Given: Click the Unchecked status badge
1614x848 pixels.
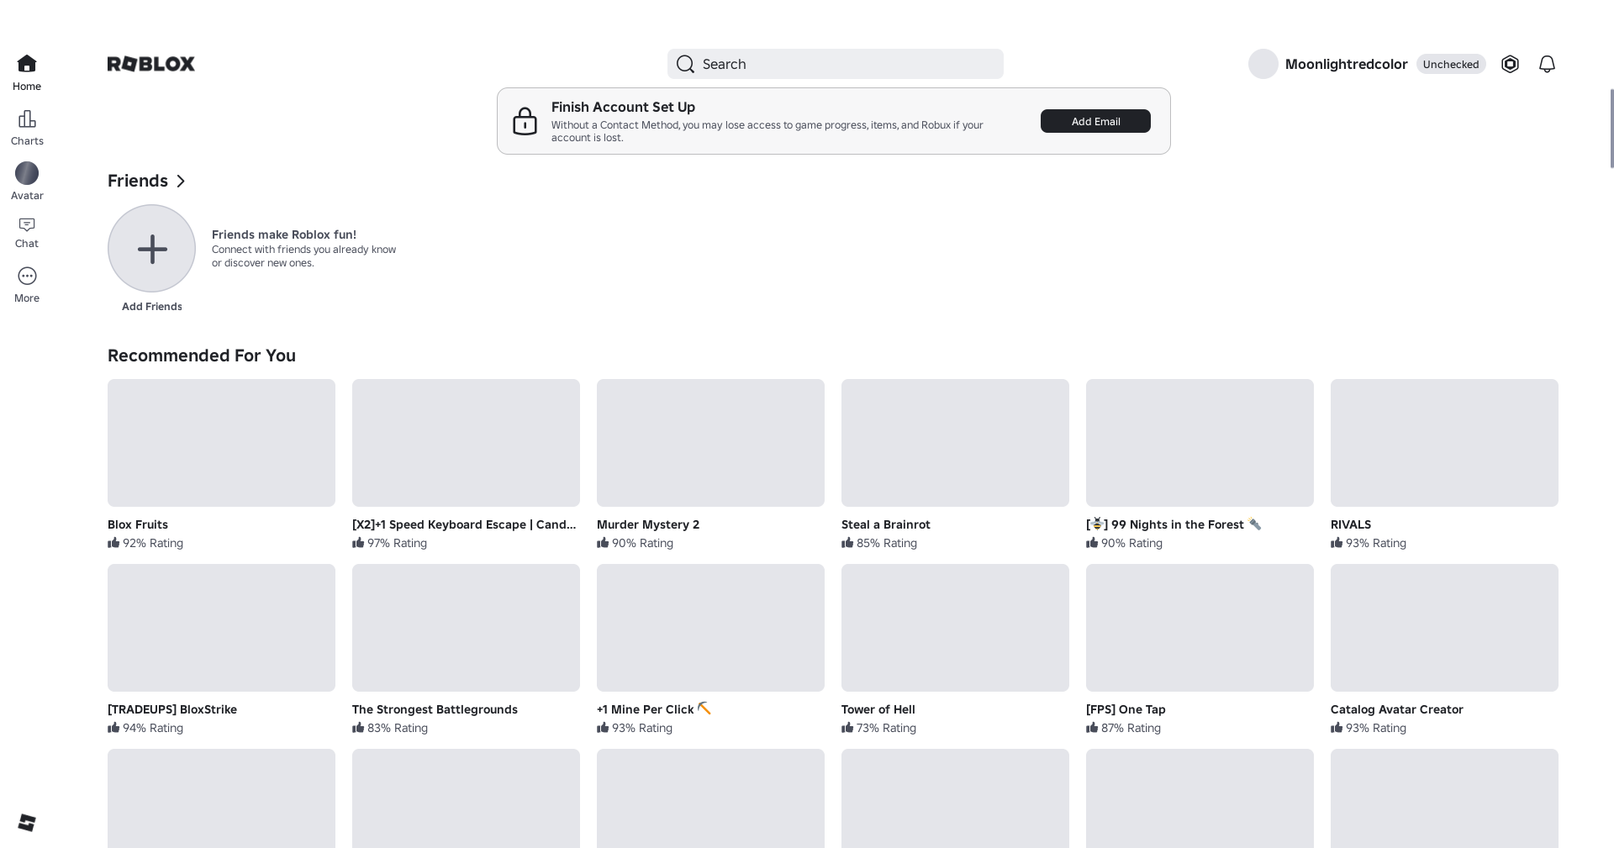Looking at the screenshot, I should pyautogui.click(x=1451, y=64).
